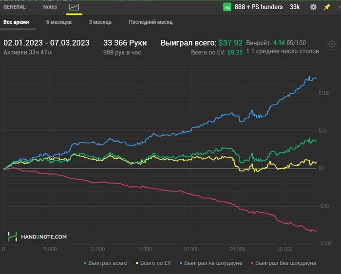The height and width of the screenshot is (274, 341).
Task: Click the 20 000 x-axis label
Action: 191,249
